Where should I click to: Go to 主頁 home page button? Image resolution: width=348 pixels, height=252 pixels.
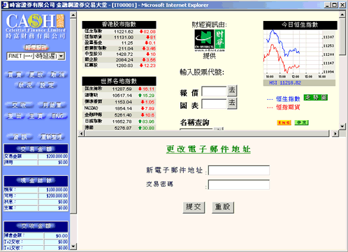click(x=36, y=116)
